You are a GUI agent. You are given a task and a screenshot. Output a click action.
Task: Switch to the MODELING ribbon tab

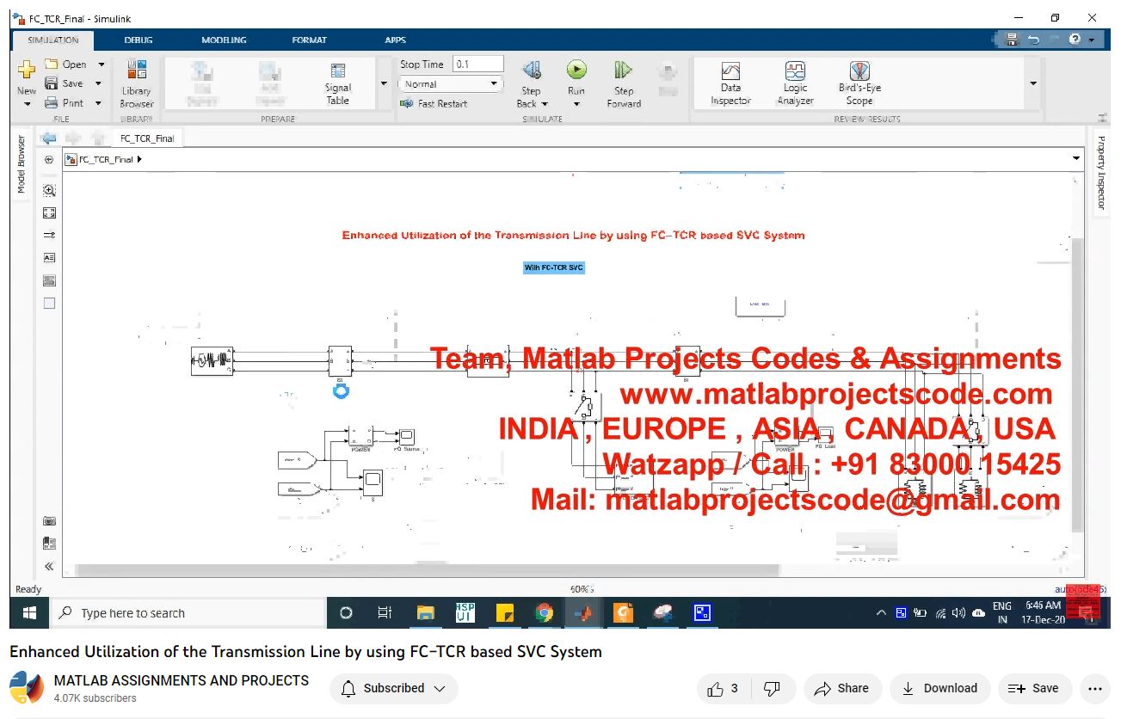(x=224, y=40)
